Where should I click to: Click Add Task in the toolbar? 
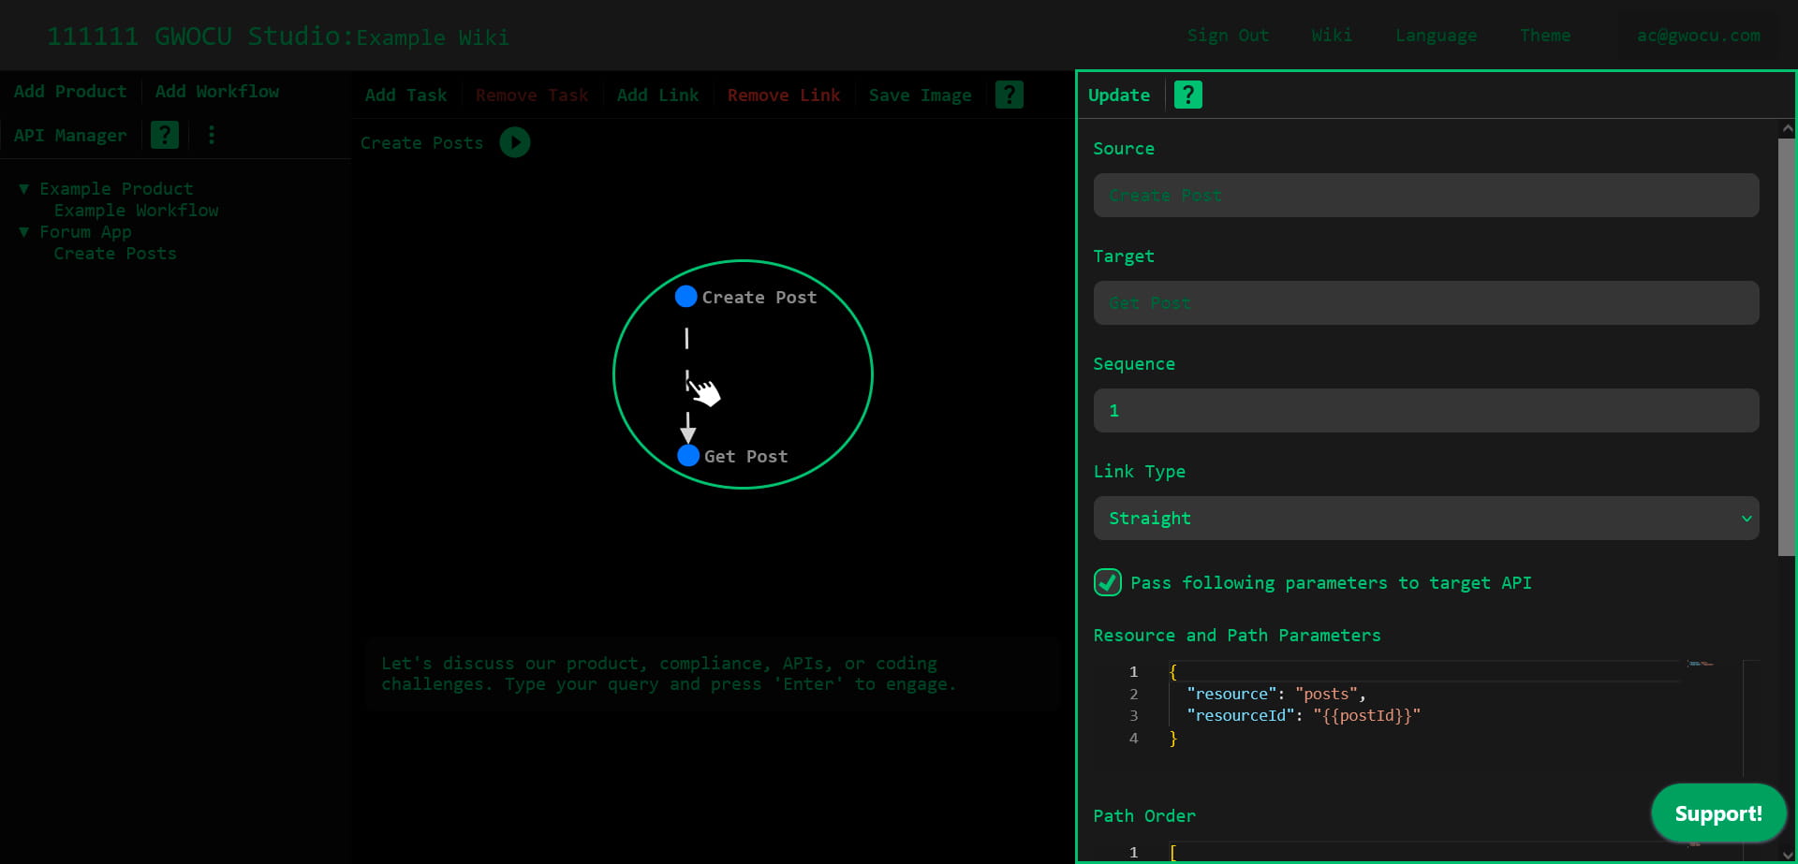pyautogui.click(x=405, y=95)
